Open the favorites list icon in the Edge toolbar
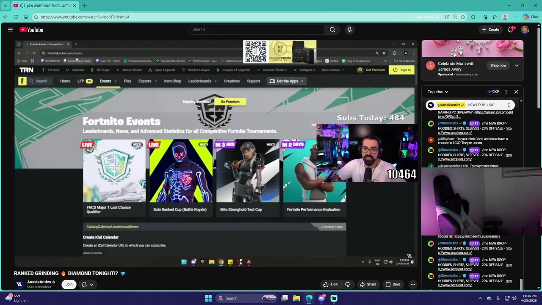Image resolution: width=542 pixels, height=305 pixels. (x=495, y=17)
